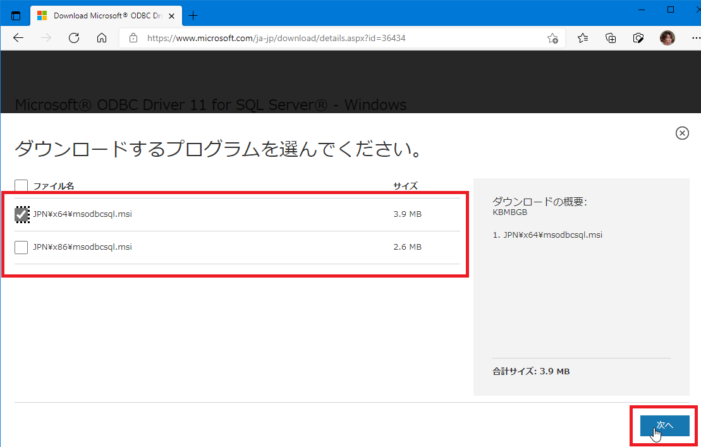Open the tab actions menu icon
The width and height of the screenshot is (701, 447).
[16, 15]
